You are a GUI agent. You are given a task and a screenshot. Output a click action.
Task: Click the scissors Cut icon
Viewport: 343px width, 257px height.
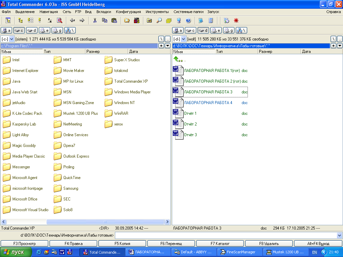tap(95, 20)
